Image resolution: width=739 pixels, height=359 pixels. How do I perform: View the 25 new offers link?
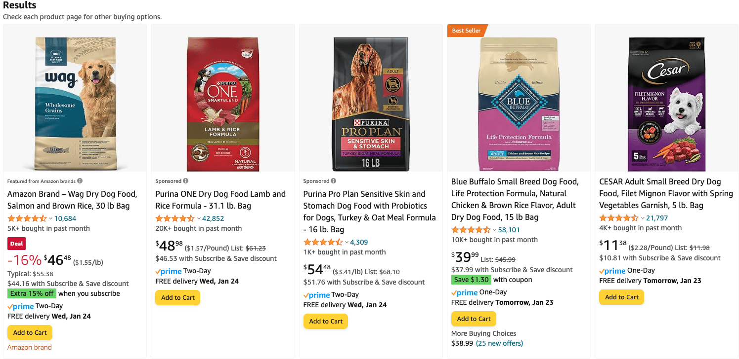pyautogui.click(x=499, y=343)
